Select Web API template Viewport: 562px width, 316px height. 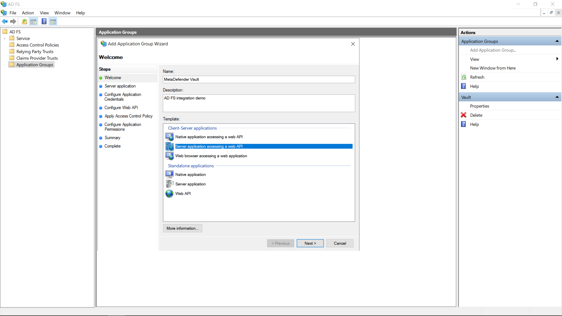tap(183, 194)
